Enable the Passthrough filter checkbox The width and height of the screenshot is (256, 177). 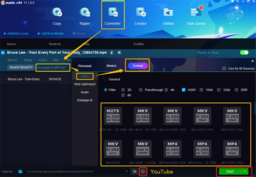pyautogui.click(x=141, y=90)
